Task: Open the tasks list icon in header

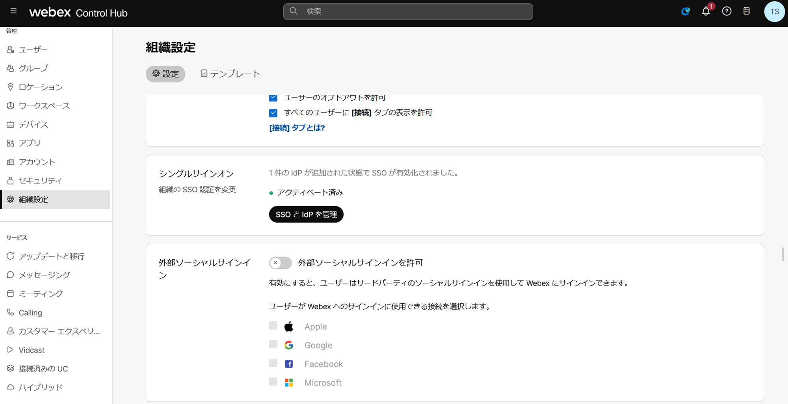Action: point(747,11)
